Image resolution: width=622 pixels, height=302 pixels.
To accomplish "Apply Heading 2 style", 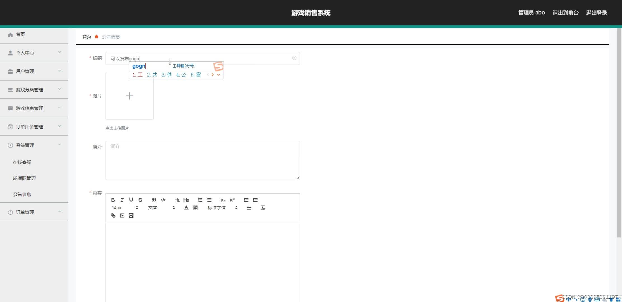I will tap(186, 200).
